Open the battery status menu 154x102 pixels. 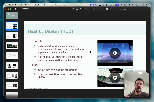[x=126, y=5]
